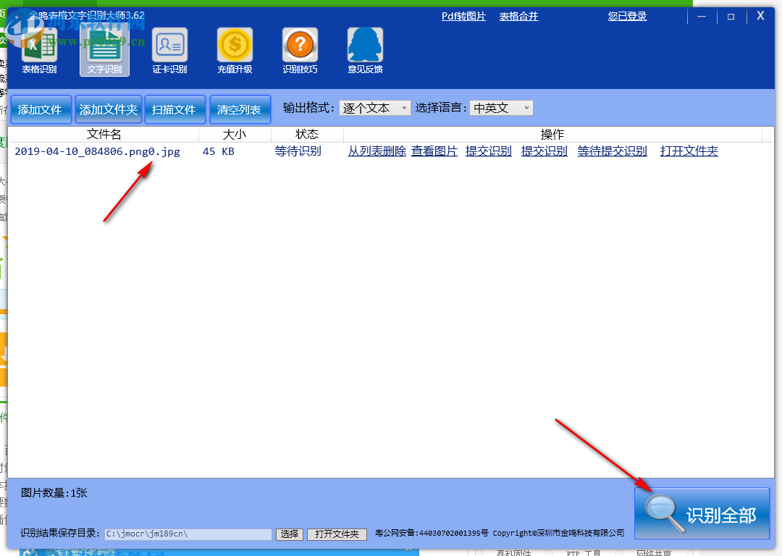Open the Pdf转图片 menu item

[x=463, y=15]
